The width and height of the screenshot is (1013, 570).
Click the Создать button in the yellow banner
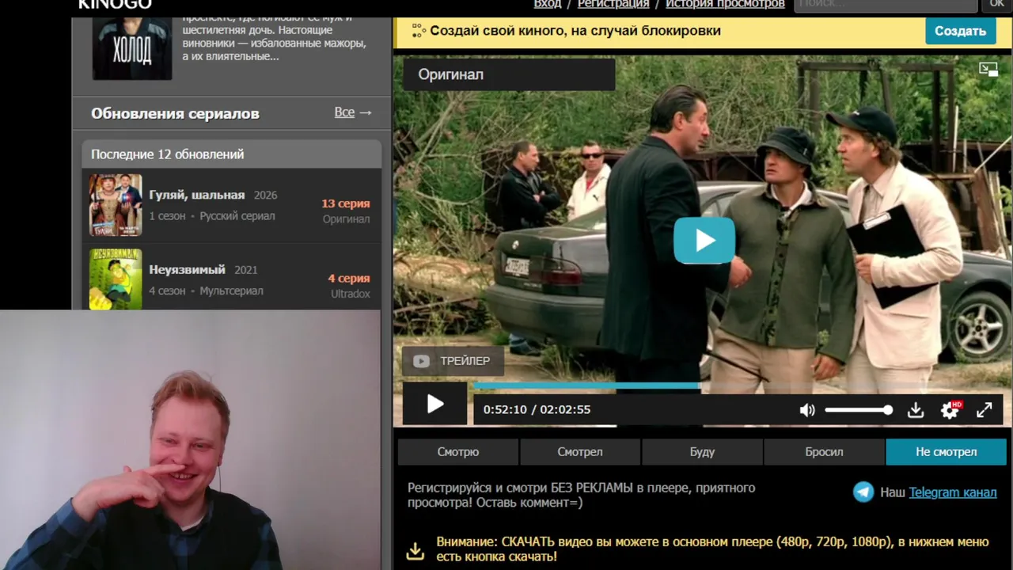coord(960,31)
